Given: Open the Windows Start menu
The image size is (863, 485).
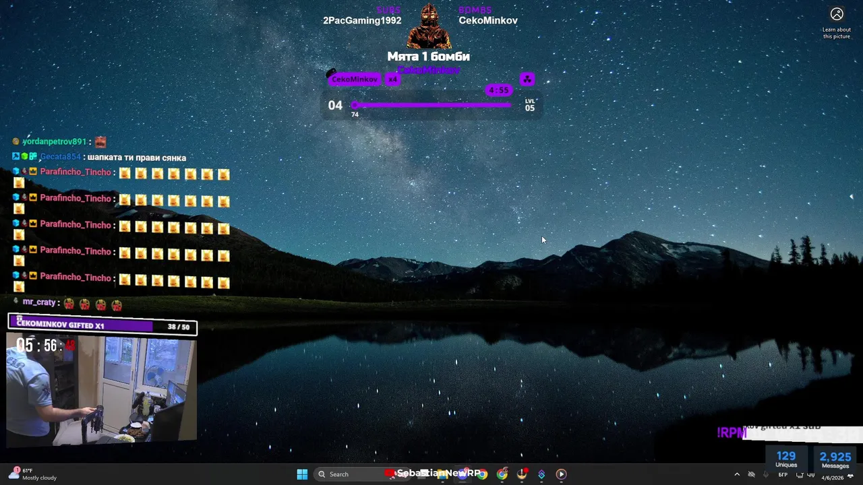Looking at the screenshot, I should click(302, 474).
